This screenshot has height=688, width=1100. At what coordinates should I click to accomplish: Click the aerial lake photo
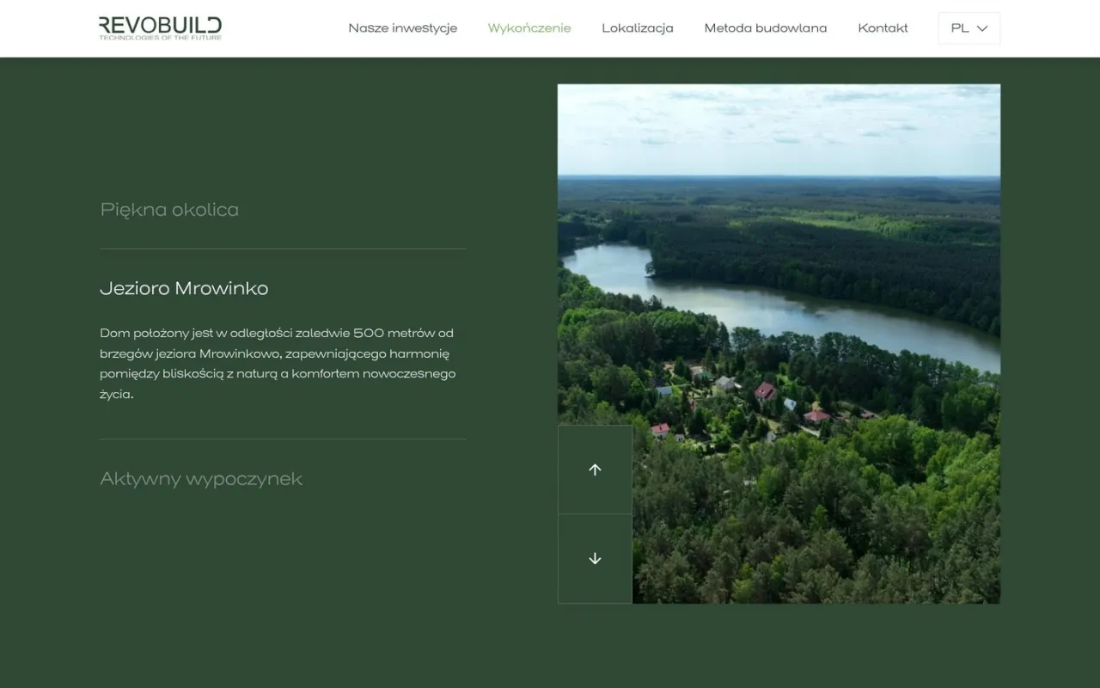779,343
